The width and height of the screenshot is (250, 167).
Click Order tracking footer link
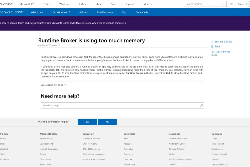pyautogui.click(x=45, y=159)
